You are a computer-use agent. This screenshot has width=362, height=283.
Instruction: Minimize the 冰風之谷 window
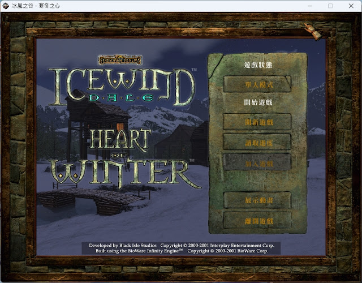click(310, 6)
